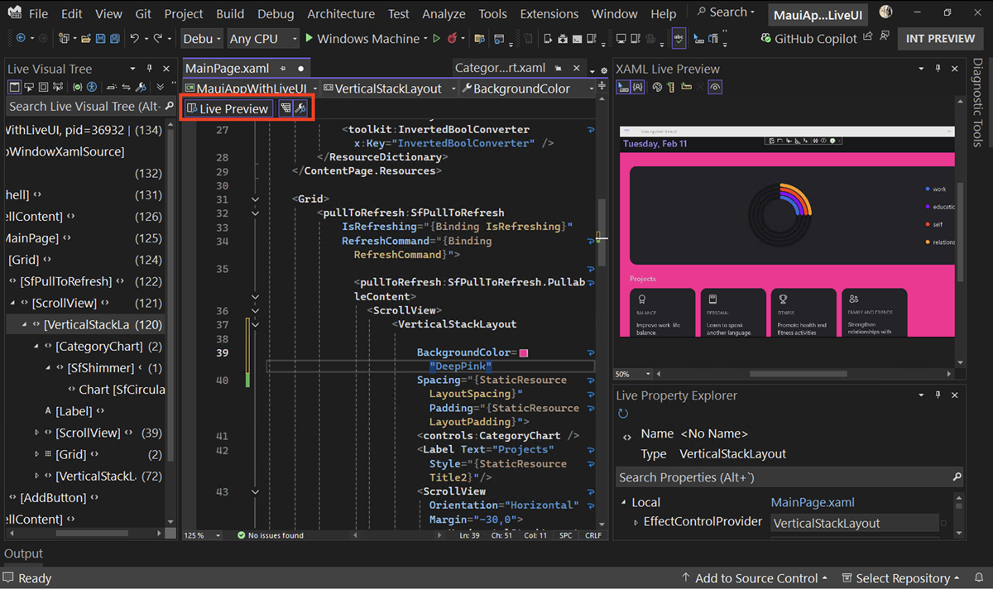This screenshot has width=993, height=589.
Task: Open the Windows Machine target dropdown arrow
Action: 425,39
